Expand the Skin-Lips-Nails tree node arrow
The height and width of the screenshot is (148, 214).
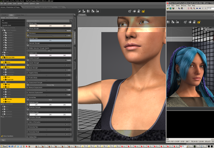point(2,57)
